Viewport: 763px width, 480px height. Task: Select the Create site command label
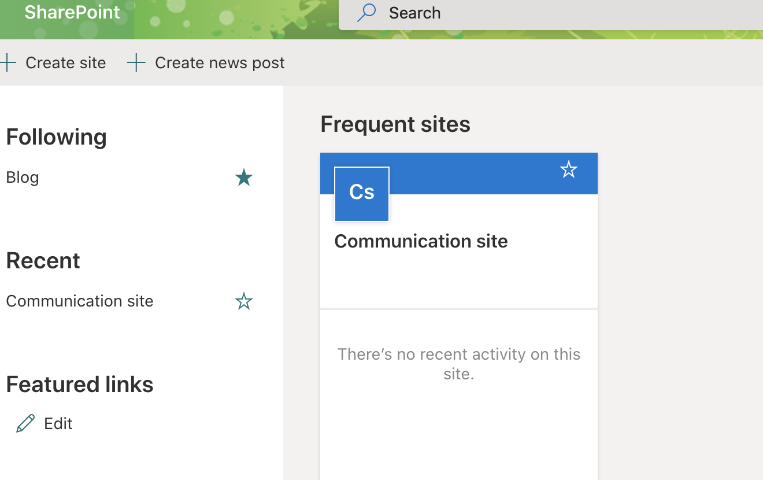point(66,62)
